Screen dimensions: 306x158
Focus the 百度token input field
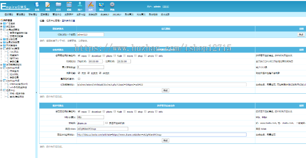pyautogui.click(x=103, y=129)
